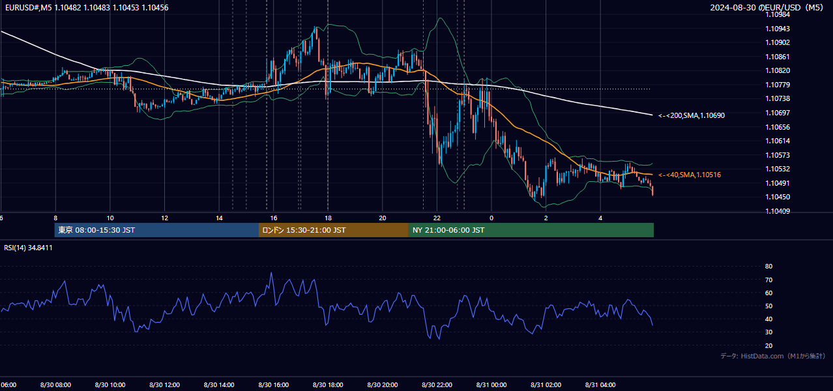Click the 8/31 00:00 bottom time label
Viewport: 833px width, 391px height.
[491, 385]
